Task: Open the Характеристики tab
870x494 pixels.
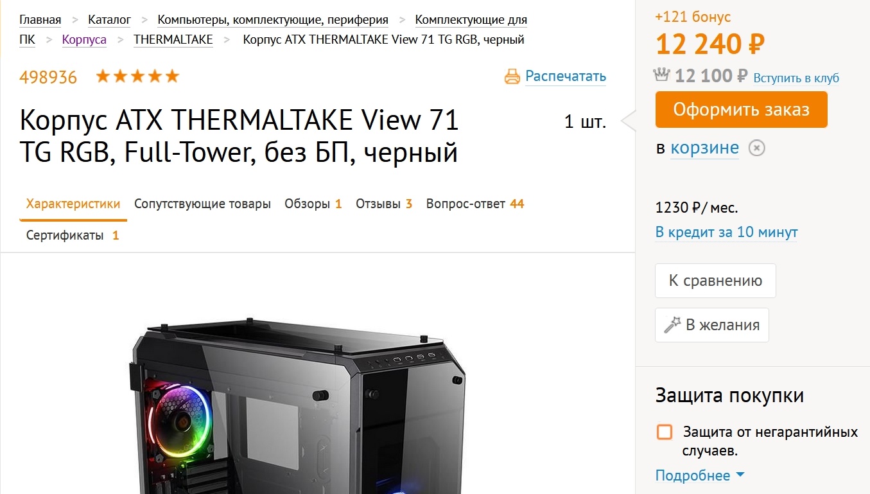Action: (73, 204)
